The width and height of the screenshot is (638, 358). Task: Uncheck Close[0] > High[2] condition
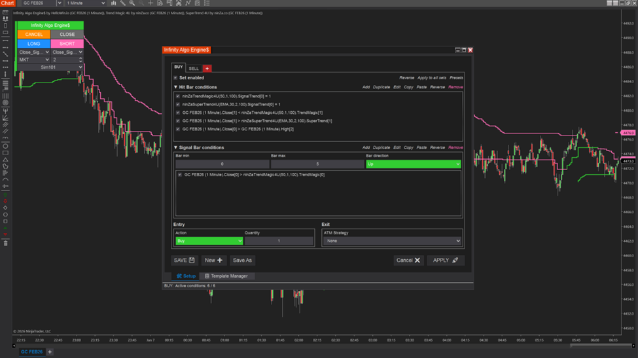pyautogui.click(x=178, y=129)
